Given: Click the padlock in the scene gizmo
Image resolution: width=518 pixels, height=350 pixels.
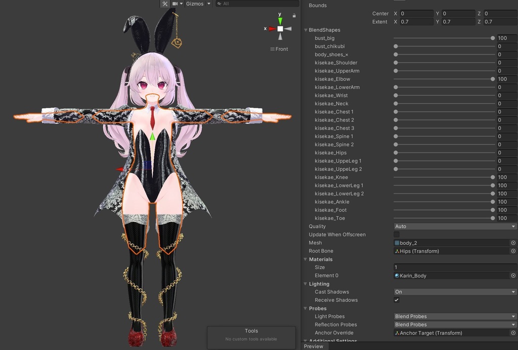Looking at the screenshot, I should pos(293,16).
